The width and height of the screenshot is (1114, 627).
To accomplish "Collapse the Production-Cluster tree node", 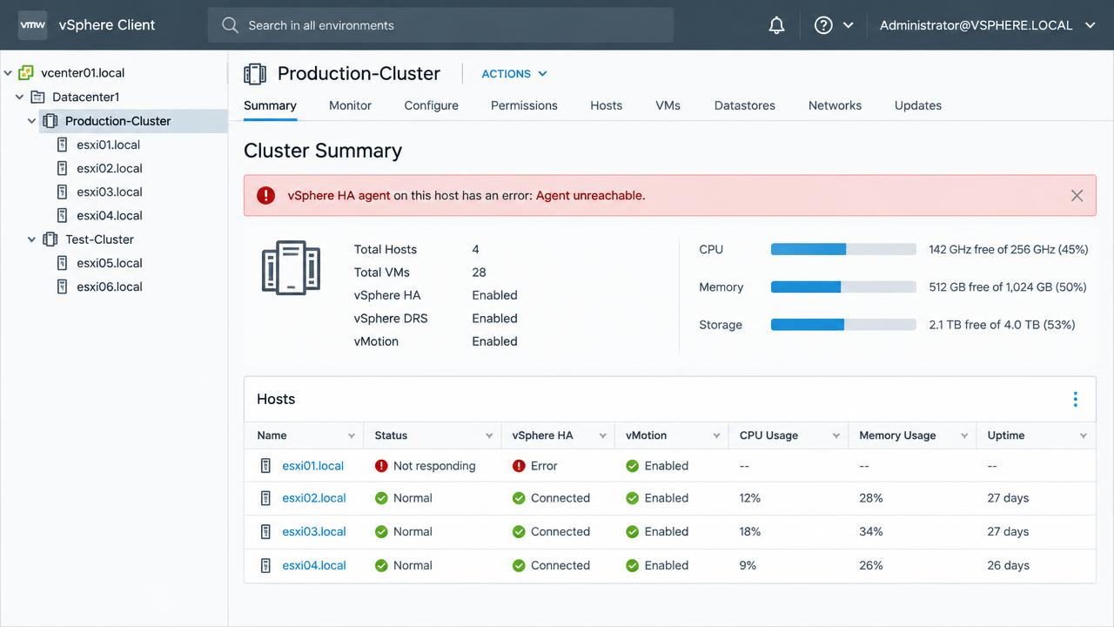I will pos(31,121).
